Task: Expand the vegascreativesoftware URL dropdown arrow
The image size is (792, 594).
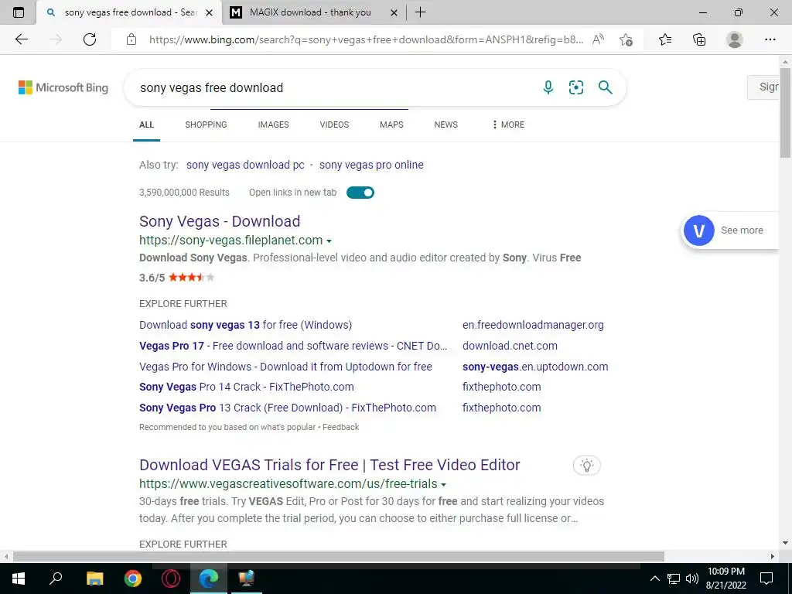Action: click(443, 485)
